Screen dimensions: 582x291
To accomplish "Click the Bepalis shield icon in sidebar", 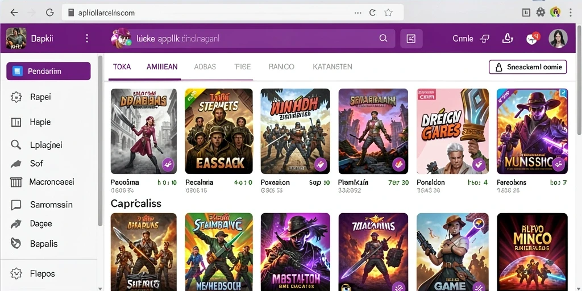I will coord(16,243).
